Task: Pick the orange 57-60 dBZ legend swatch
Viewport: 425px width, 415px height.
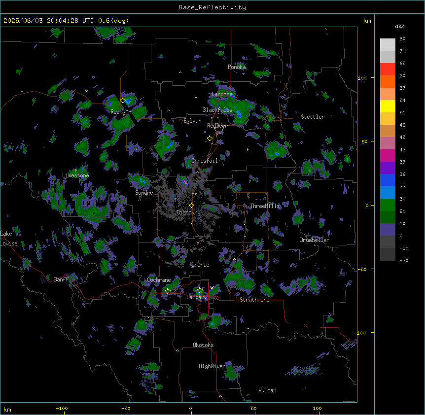Action: point(388,81)
